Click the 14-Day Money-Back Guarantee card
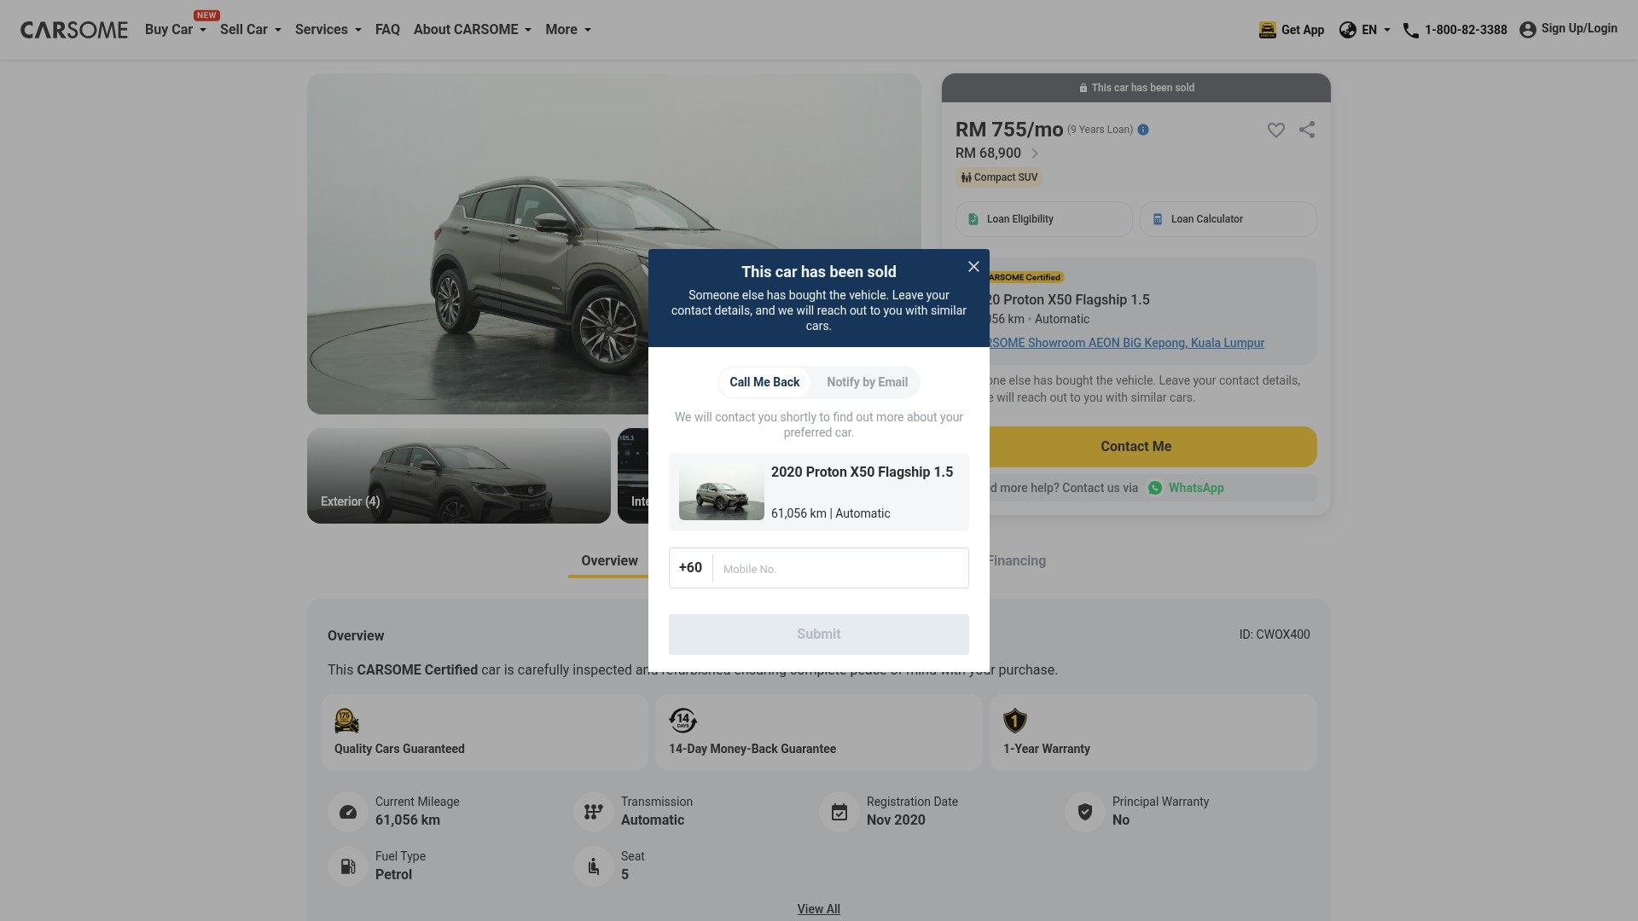This screenshot has width=1638, height=921. coord(819,733)
